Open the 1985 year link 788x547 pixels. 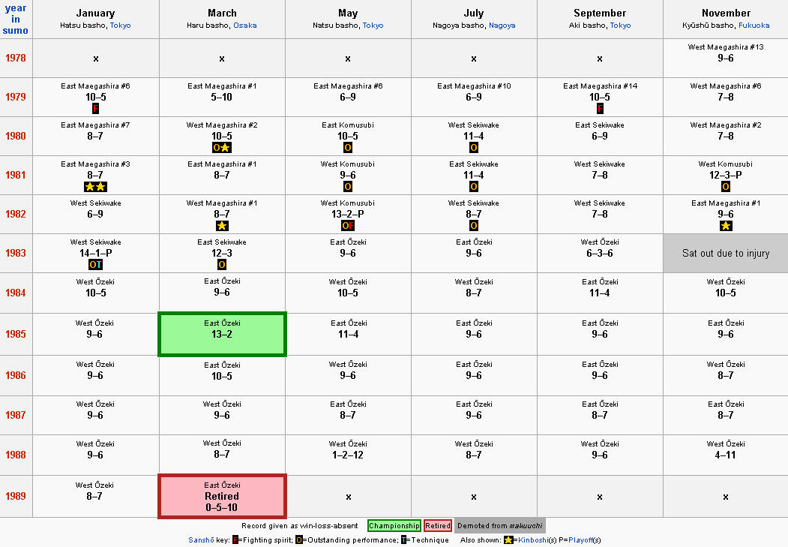(x=16, y=334)
